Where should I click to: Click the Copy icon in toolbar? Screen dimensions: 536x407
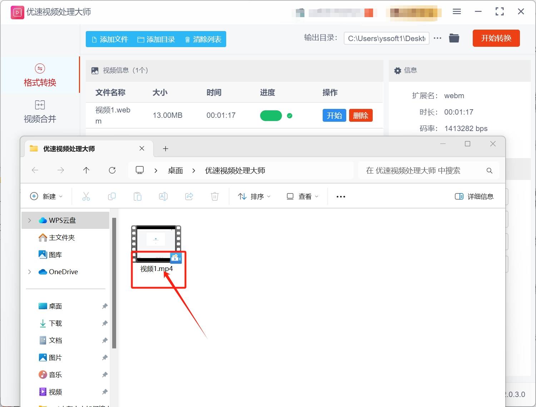point(112,196)
